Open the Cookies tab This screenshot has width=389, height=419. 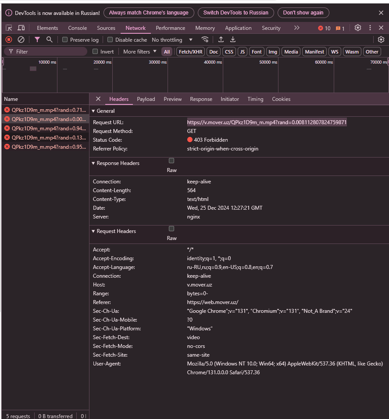pyautogui.click(x=281, y=99)
